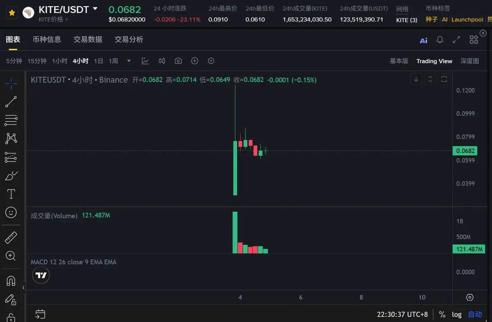492x322 pixels.
Task: Open chart settings hexagon icon
Action: pyautogui.click(x=211, y=61)
